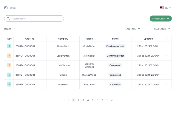Click the P type badge for Jerome Bell
Screen dimensions: 179x115
(9, 56)
